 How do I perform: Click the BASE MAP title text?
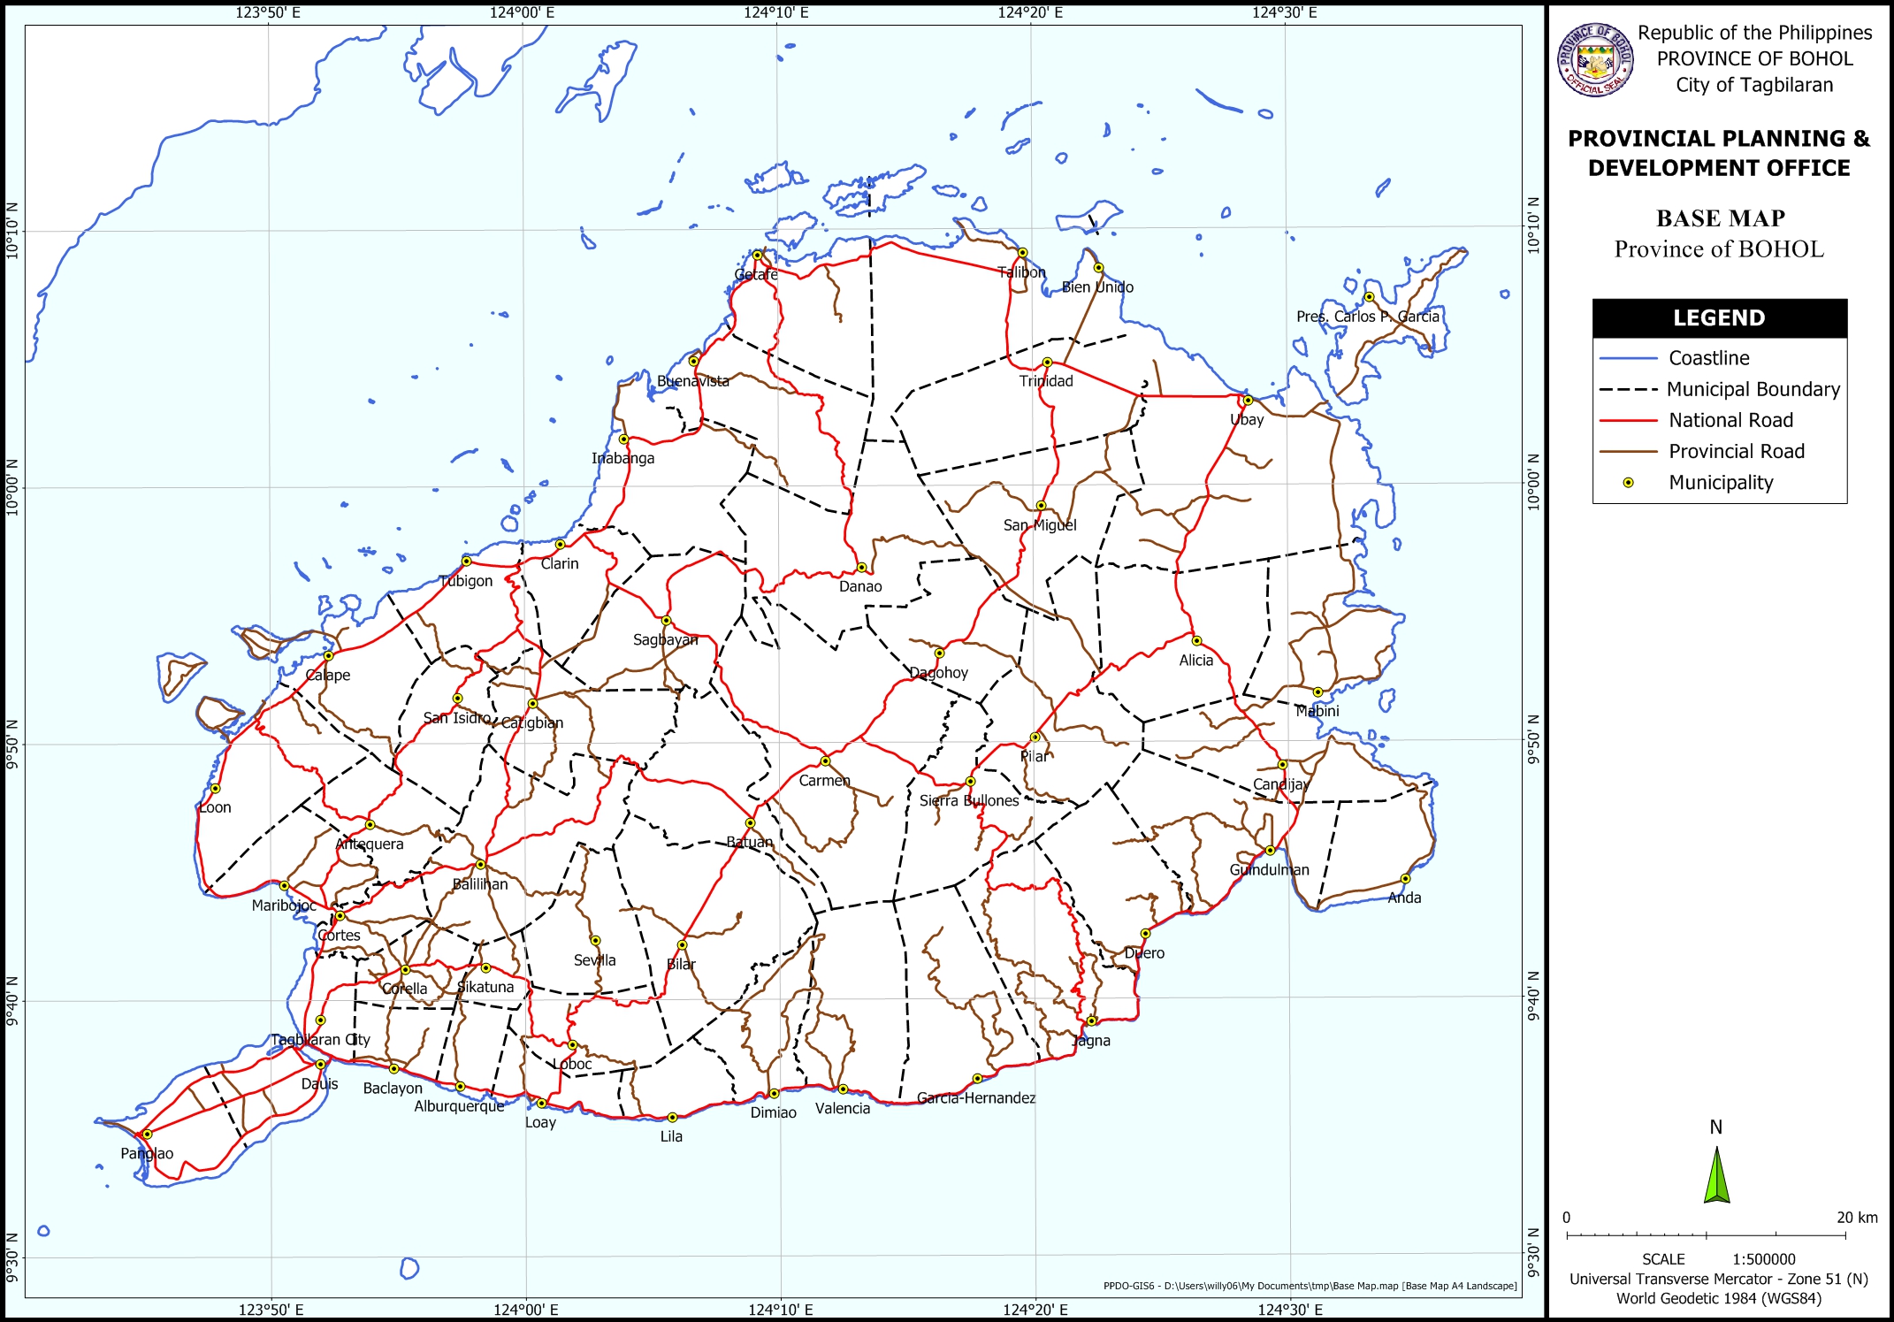point(1720,218)
